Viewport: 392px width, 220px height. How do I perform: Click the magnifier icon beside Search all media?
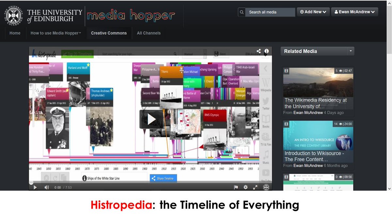[242, 12]
